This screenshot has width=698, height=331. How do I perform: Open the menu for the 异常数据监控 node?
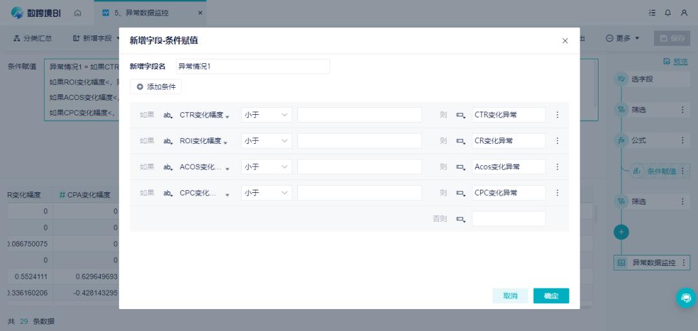click(x=684, y=263)
